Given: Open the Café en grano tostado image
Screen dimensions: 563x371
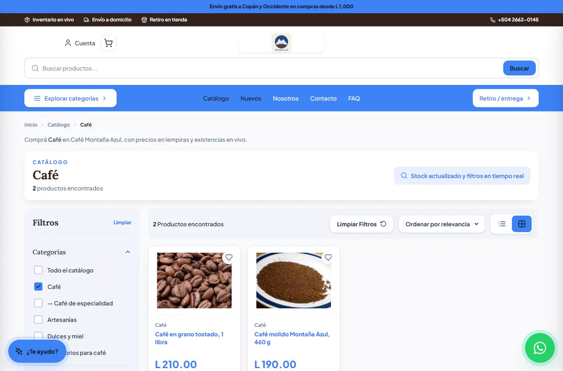Looking at the screenshot, I should pyautogui.click(x=194, y=280).
